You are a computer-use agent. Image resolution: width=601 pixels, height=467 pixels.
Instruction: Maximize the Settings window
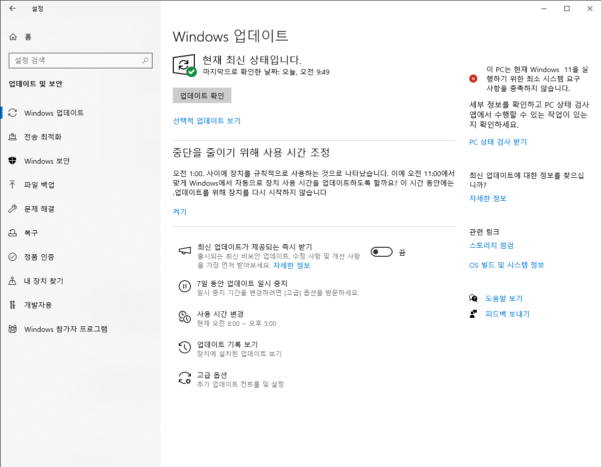(x=566, y=9)
